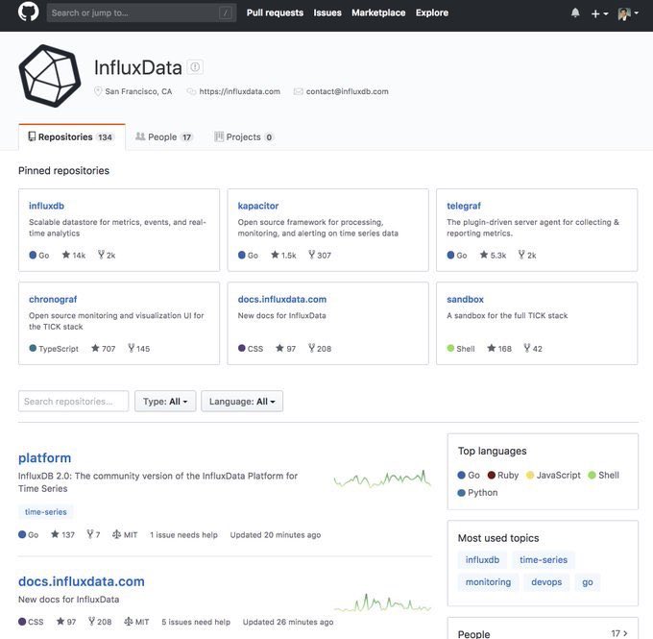Expand the plus create-new menu
The height and width of the screenshot is (639, 653).
[599, 13]
